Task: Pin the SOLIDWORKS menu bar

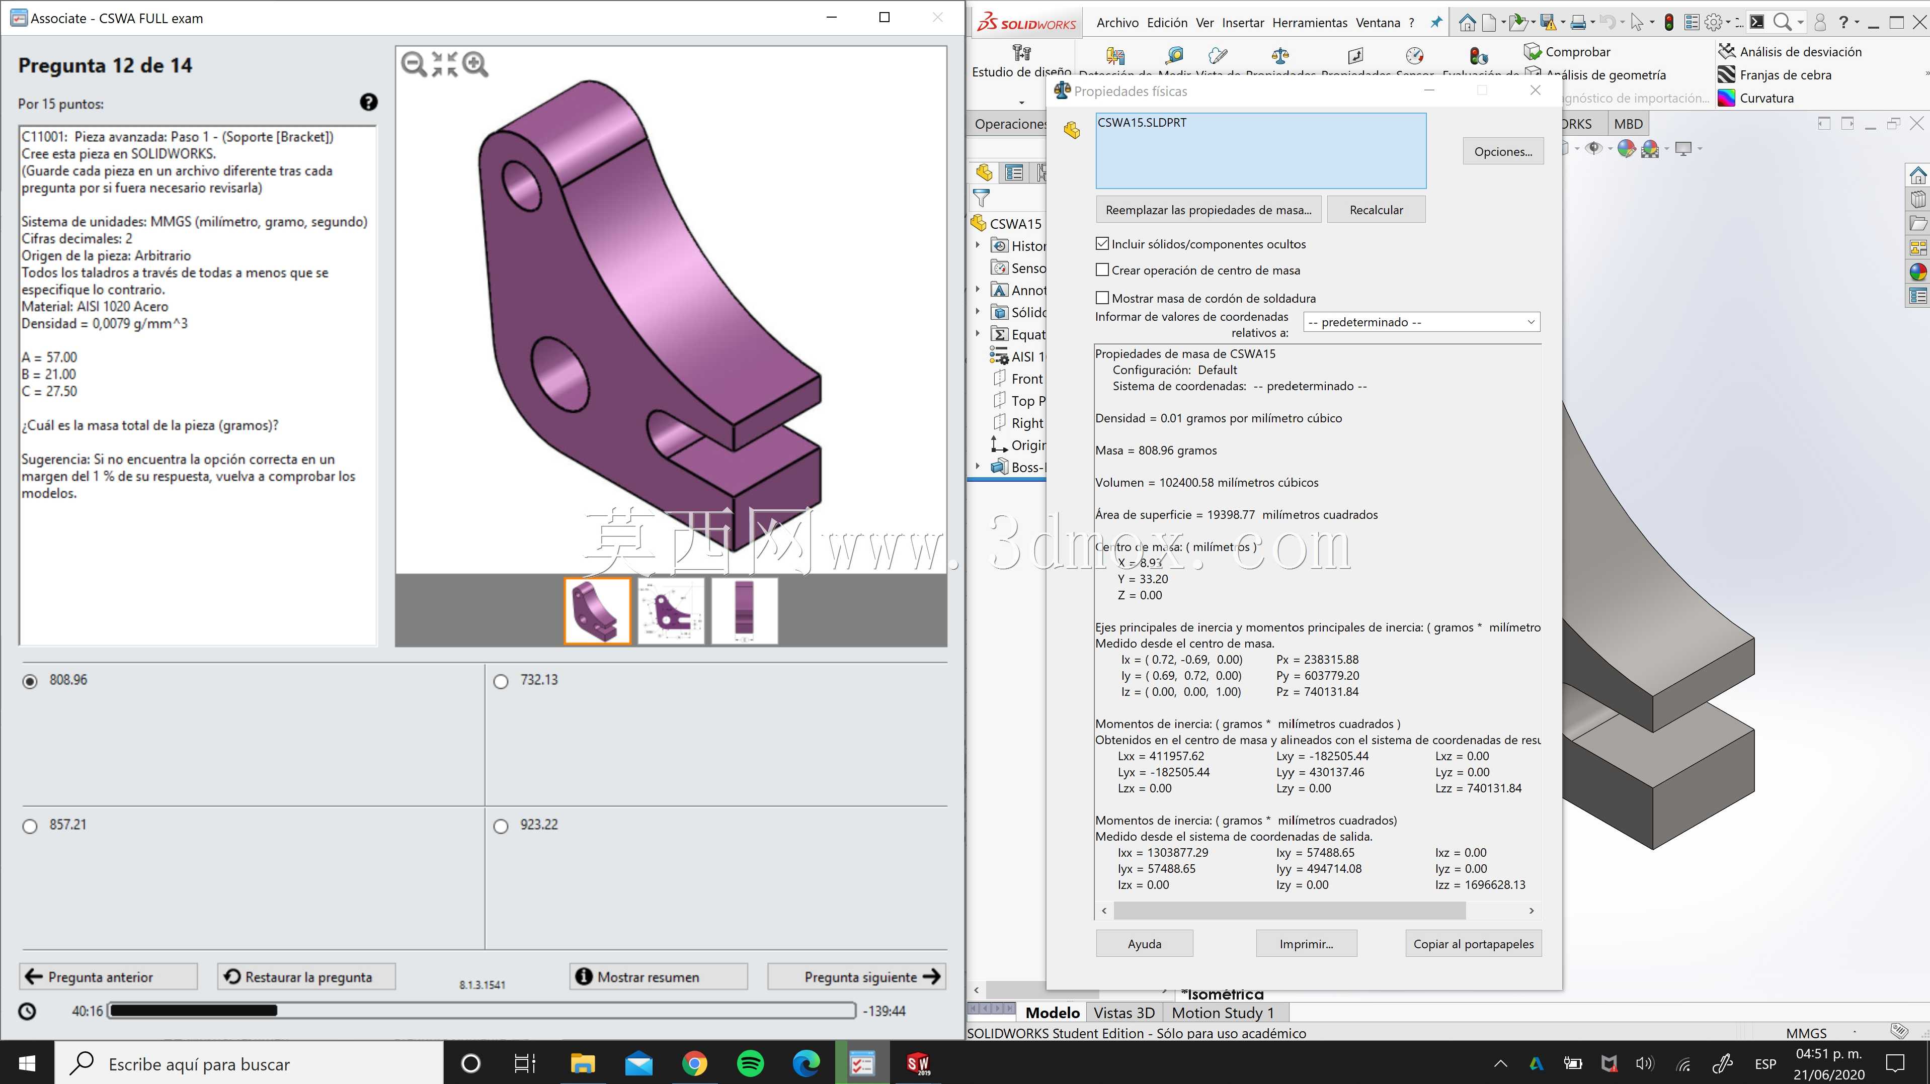Action: [x=1435, y=23]
